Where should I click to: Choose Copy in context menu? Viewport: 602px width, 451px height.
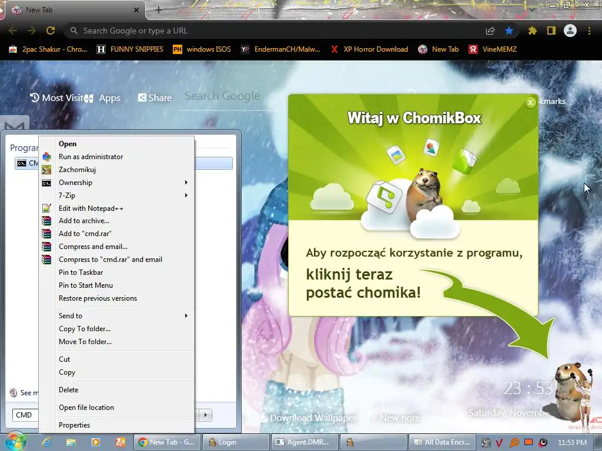pos(117,372)
